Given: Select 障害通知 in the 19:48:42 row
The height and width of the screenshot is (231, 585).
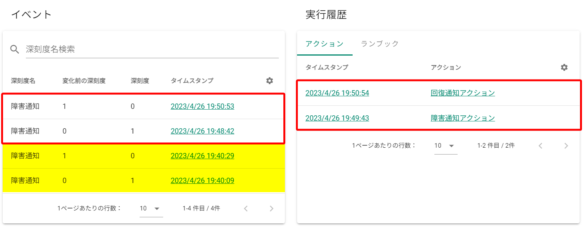Looking at the screenshot, I should pyautogui.click(x=25, y=131).
